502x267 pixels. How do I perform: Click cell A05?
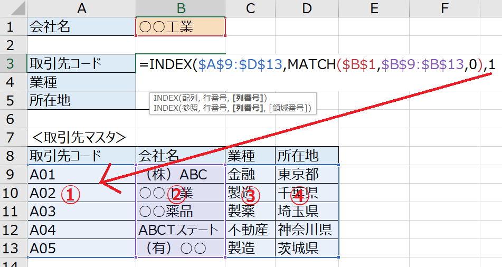(82, 248)
